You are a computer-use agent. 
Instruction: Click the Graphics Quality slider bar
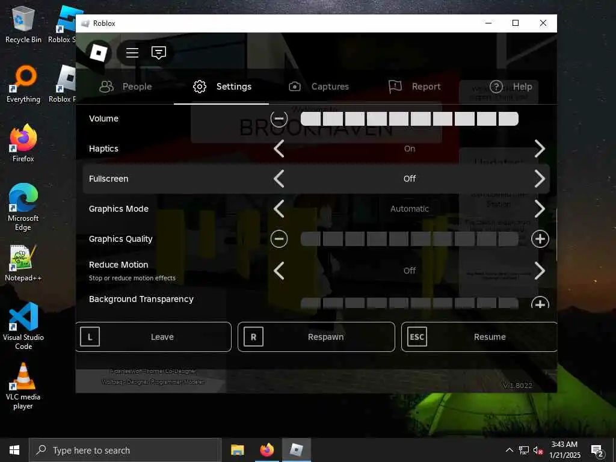pyautogui.click(x=409, y=239)
